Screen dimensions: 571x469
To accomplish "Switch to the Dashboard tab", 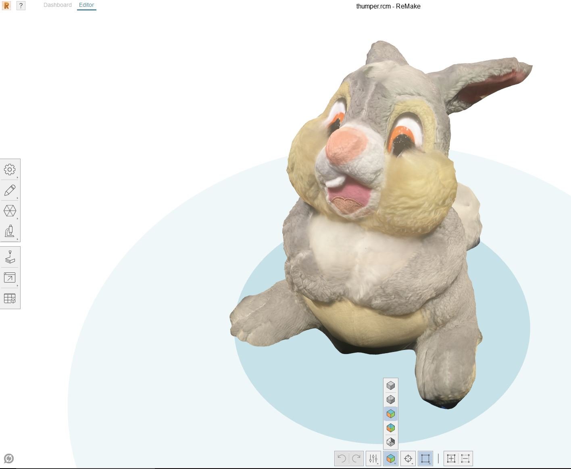I will pos(58,5).
